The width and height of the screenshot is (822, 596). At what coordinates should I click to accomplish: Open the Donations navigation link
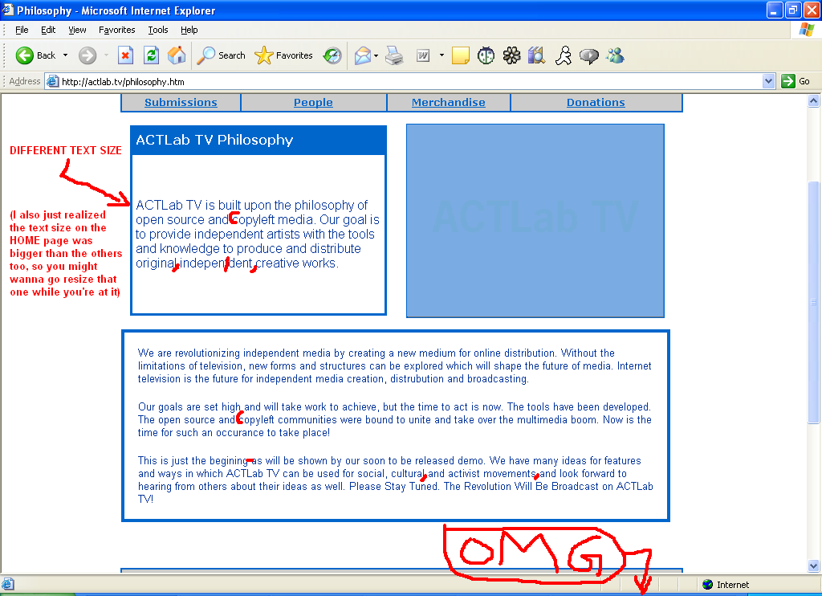pos(596,102)
